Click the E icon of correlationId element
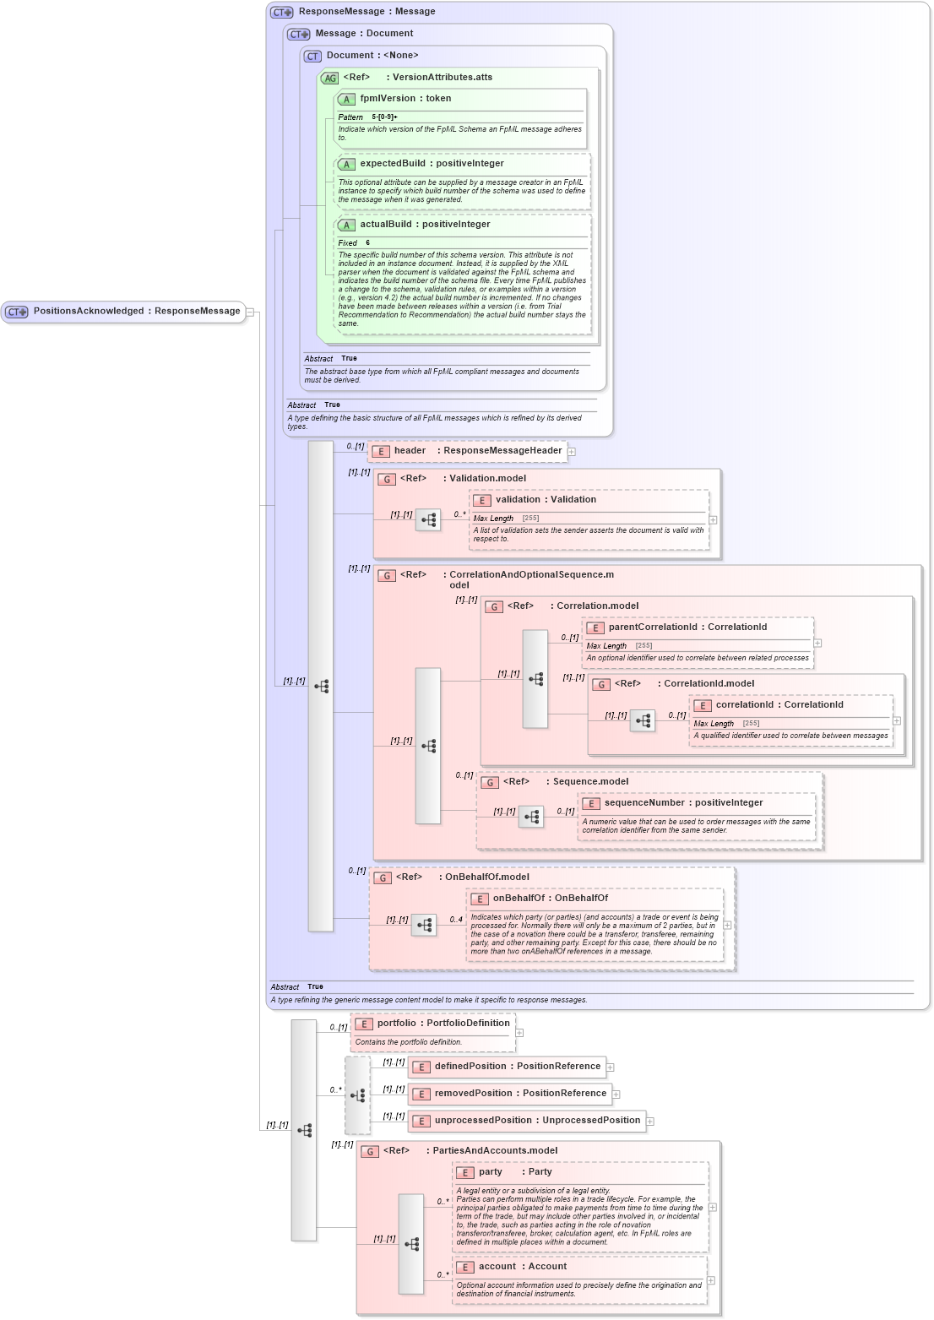The width and height of the screenshot is (934, 1320). 703,706
